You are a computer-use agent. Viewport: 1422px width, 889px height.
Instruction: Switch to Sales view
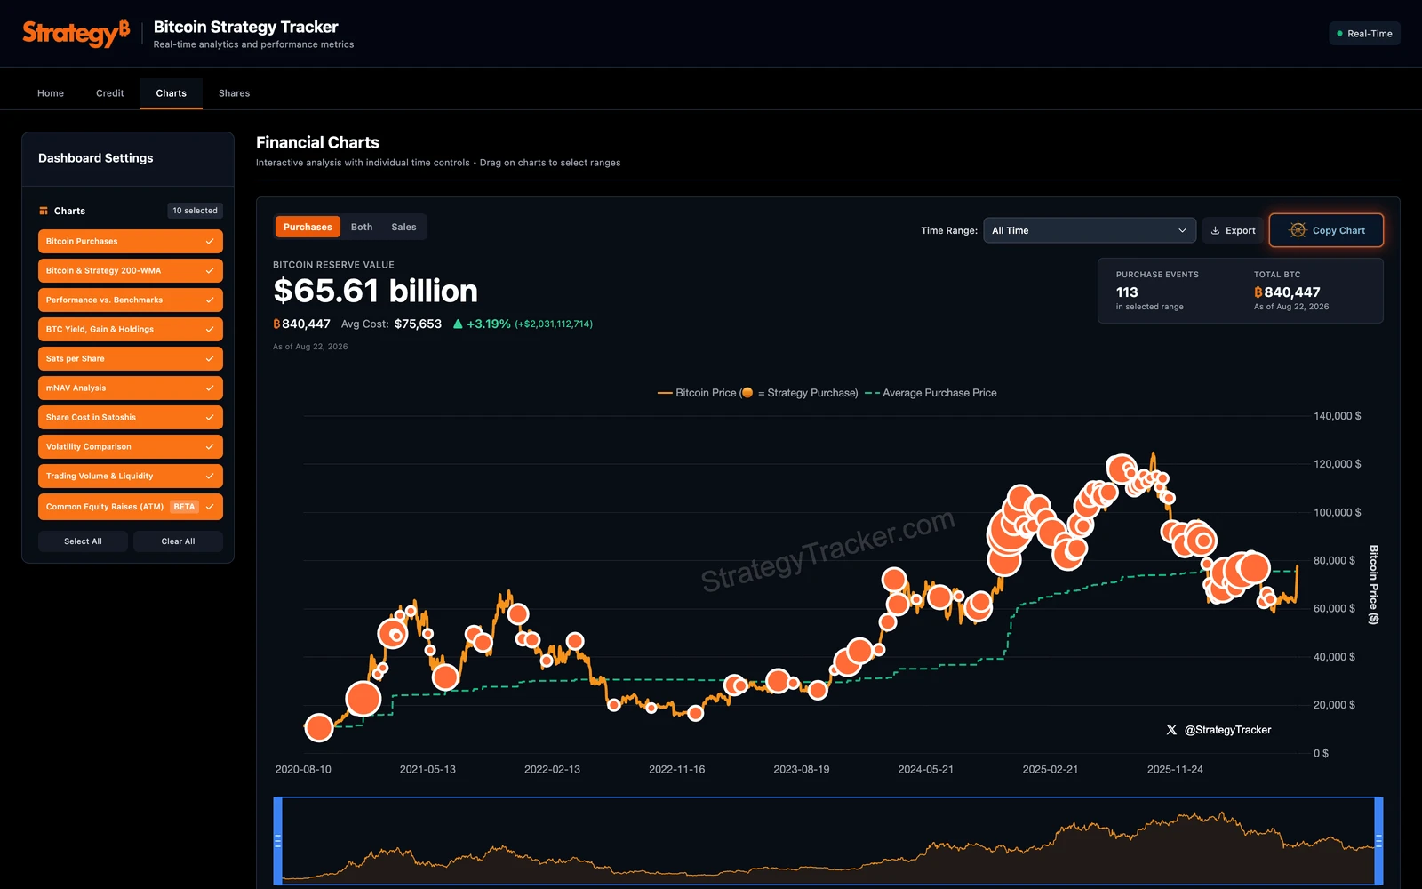point(403,228)
